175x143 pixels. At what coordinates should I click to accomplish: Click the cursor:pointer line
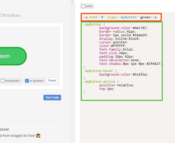click(x=114, y=42)
